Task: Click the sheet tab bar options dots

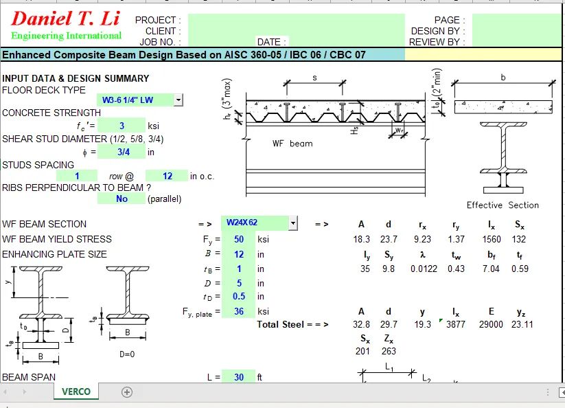Action: coord(547,392)
